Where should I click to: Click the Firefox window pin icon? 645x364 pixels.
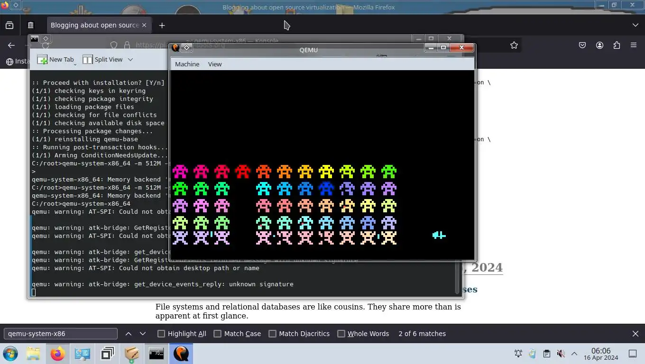click(16, 5)
